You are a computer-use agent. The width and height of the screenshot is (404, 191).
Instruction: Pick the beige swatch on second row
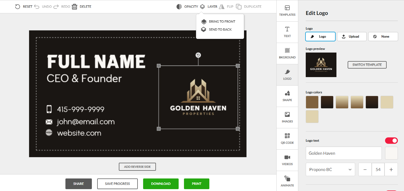(312, 117)
